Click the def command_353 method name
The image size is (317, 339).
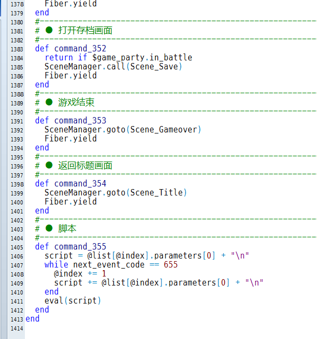tap(80, 121)
